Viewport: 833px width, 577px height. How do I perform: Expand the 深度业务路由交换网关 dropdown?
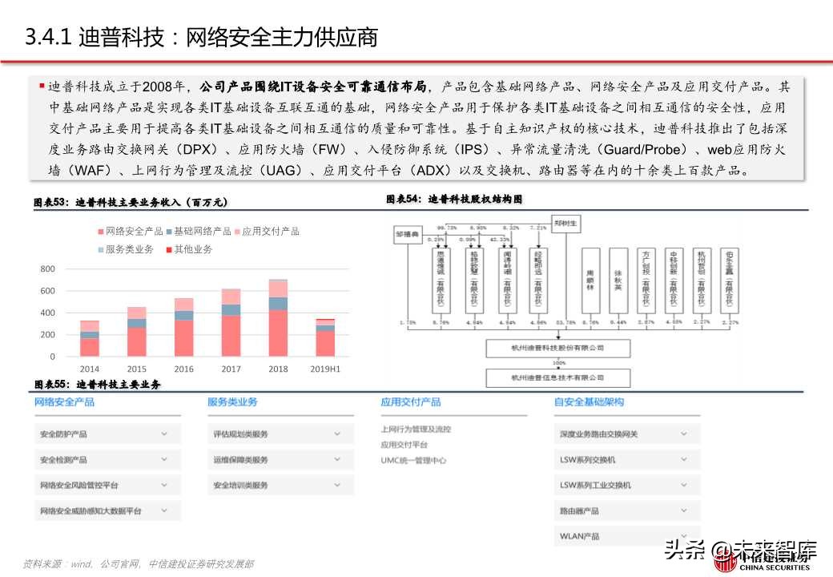pos(626,434)
